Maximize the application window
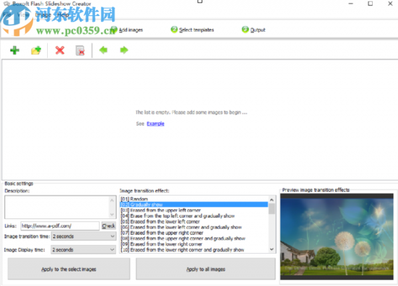The image size is (398, 286). point(370,3)
